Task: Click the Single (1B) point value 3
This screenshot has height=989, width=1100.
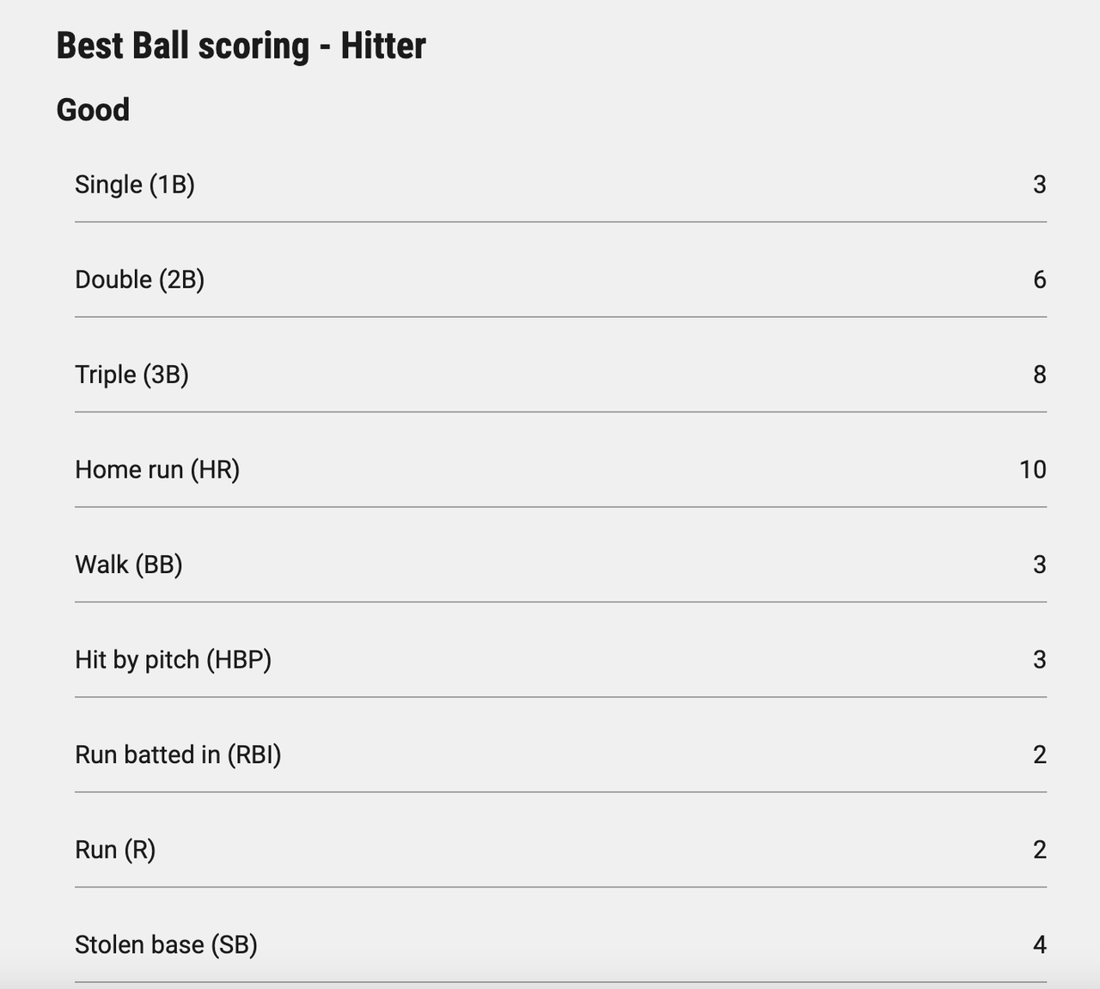Action: tap(1039, 185)
